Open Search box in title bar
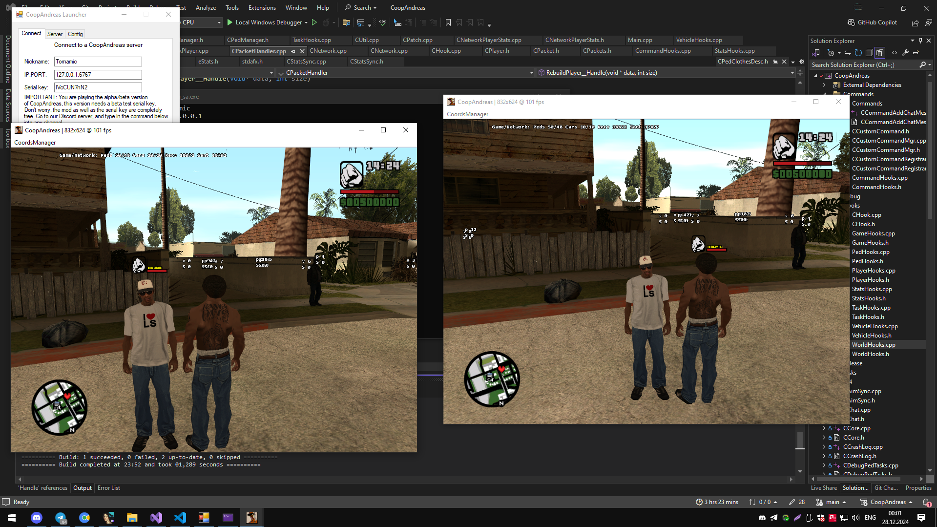 [361, 8]
